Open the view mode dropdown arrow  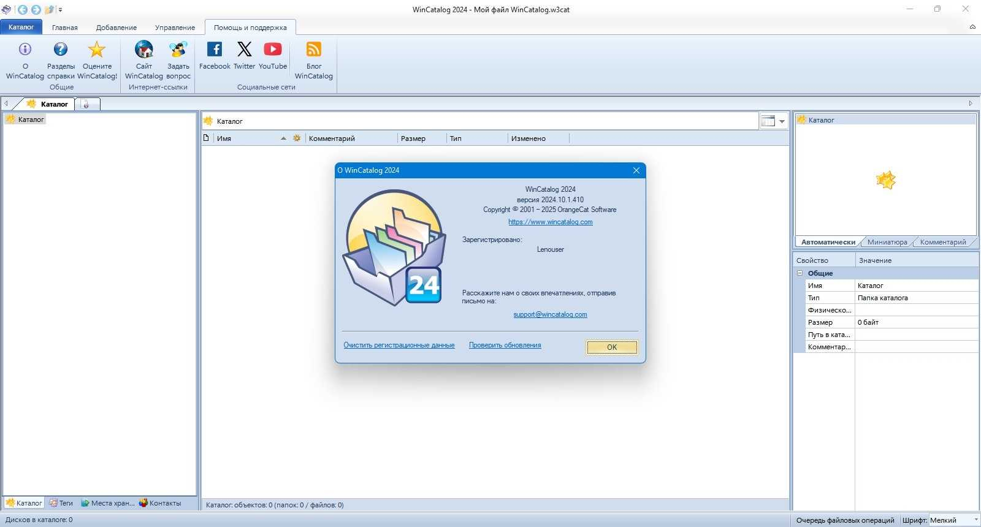pyautogui.click(x=782, y=121)
